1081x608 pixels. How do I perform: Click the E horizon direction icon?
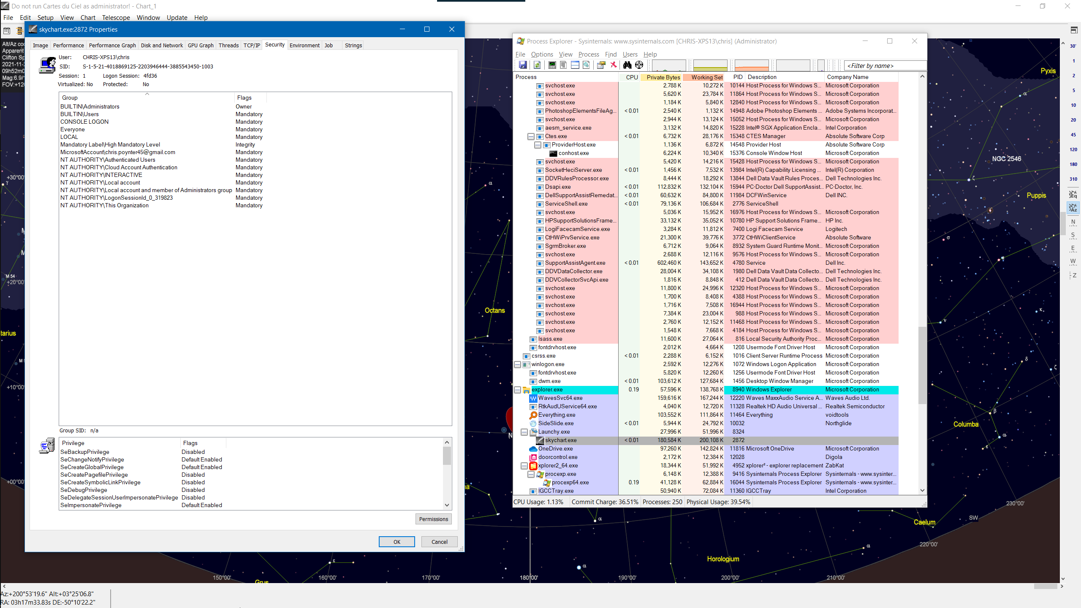pyautogui.click(x=1073, y=249)
